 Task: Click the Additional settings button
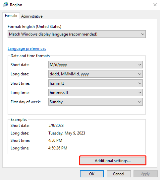113,160
